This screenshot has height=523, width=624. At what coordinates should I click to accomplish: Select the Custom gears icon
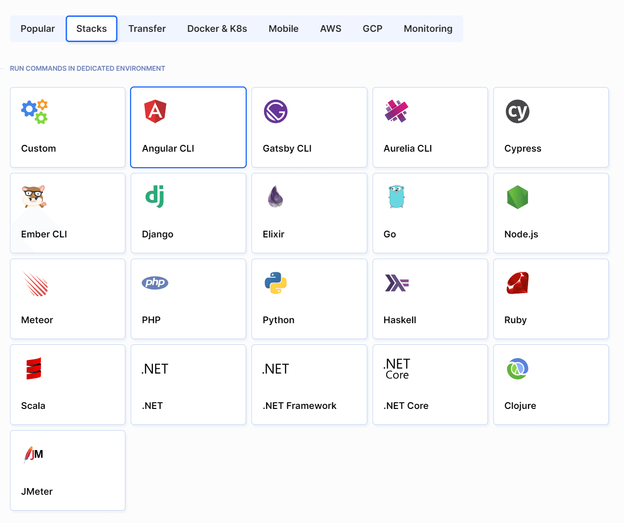pos(34,111)
